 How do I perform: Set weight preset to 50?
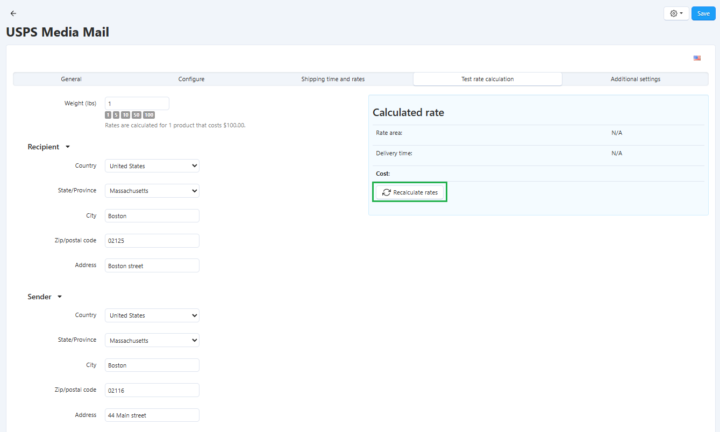(x=137, y=115)
